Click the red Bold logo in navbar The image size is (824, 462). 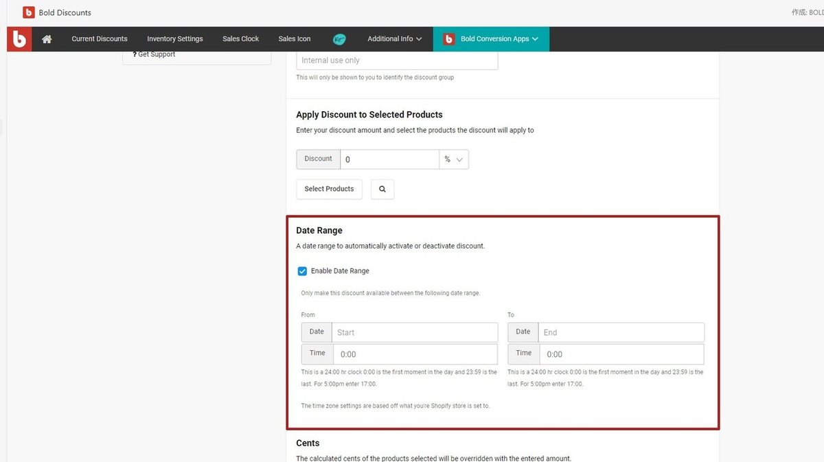coord(19,39)
